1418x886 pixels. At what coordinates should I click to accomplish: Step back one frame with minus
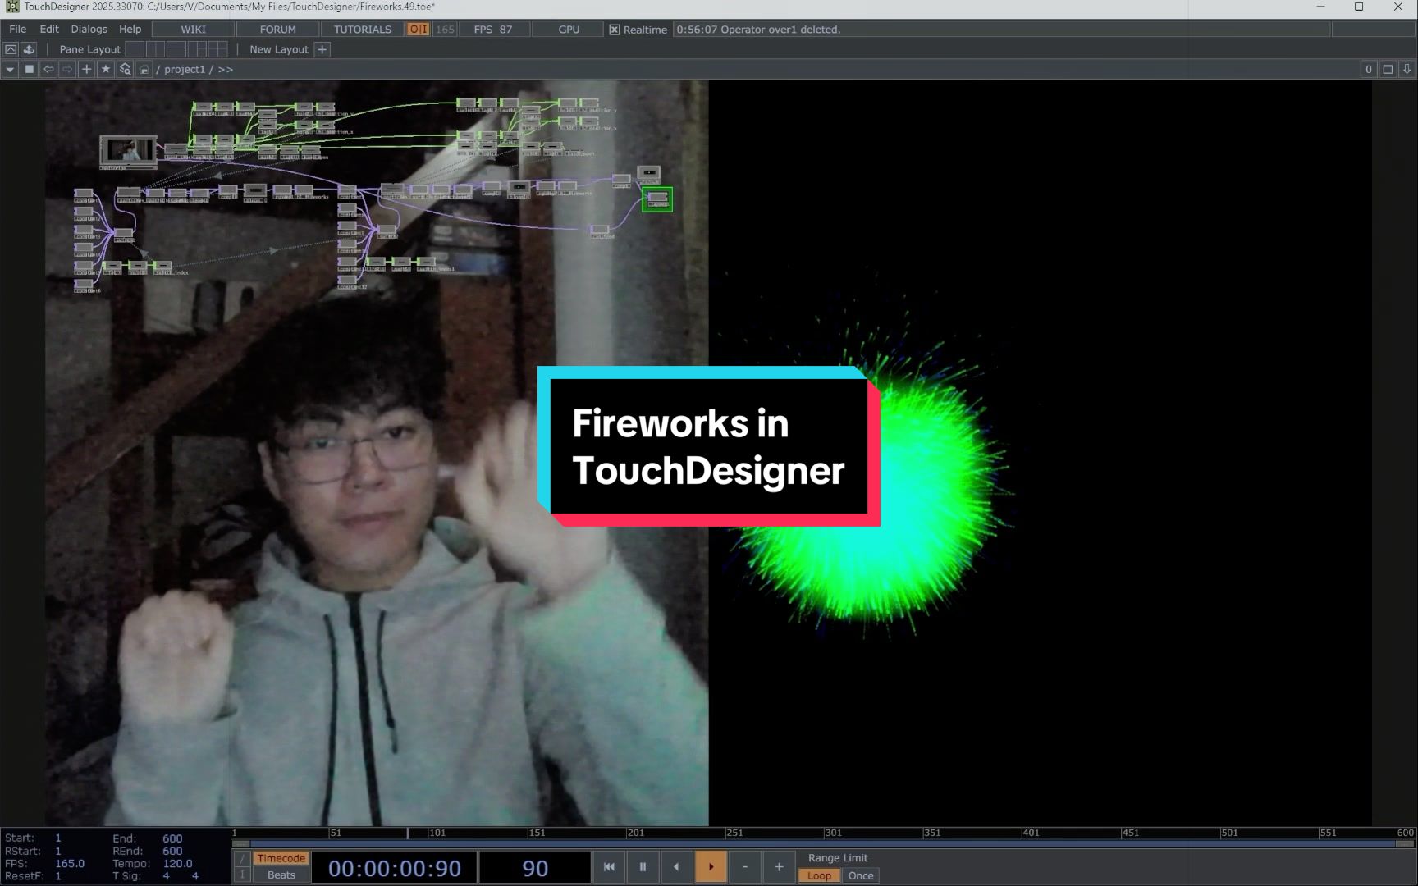[744, 867]
